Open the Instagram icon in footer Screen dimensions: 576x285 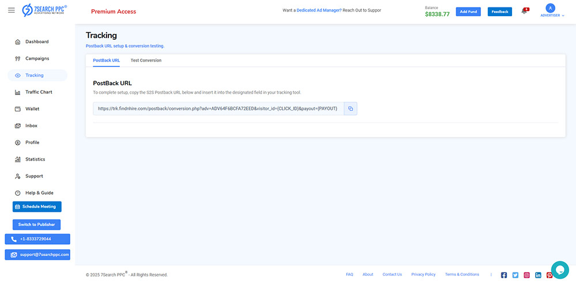coord(526,275)
